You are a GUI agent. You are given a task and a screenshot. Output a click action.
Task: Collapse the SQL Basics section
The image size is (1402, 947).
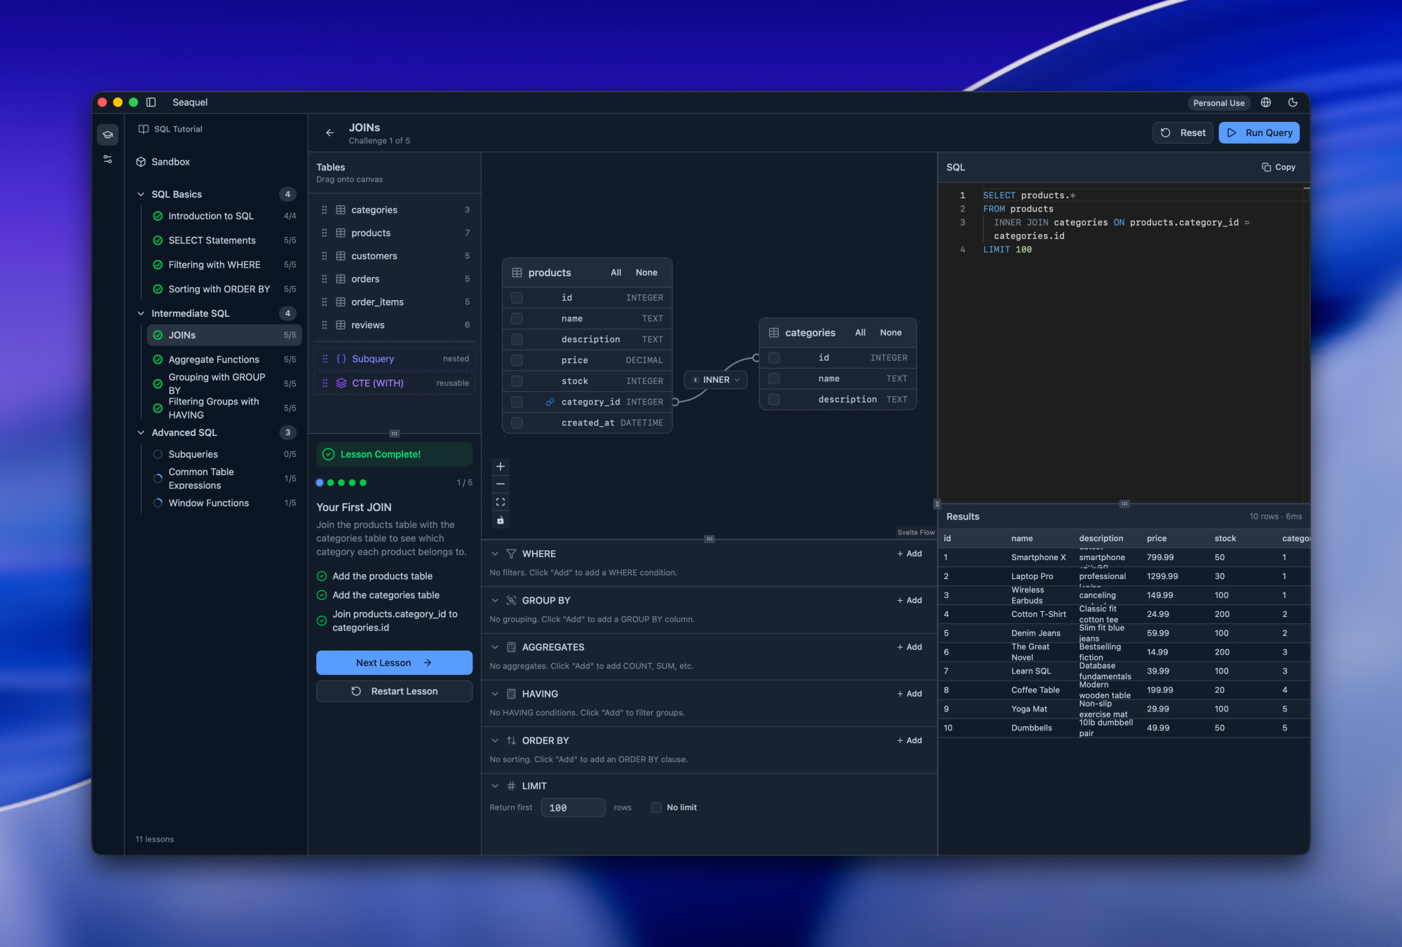141,194
